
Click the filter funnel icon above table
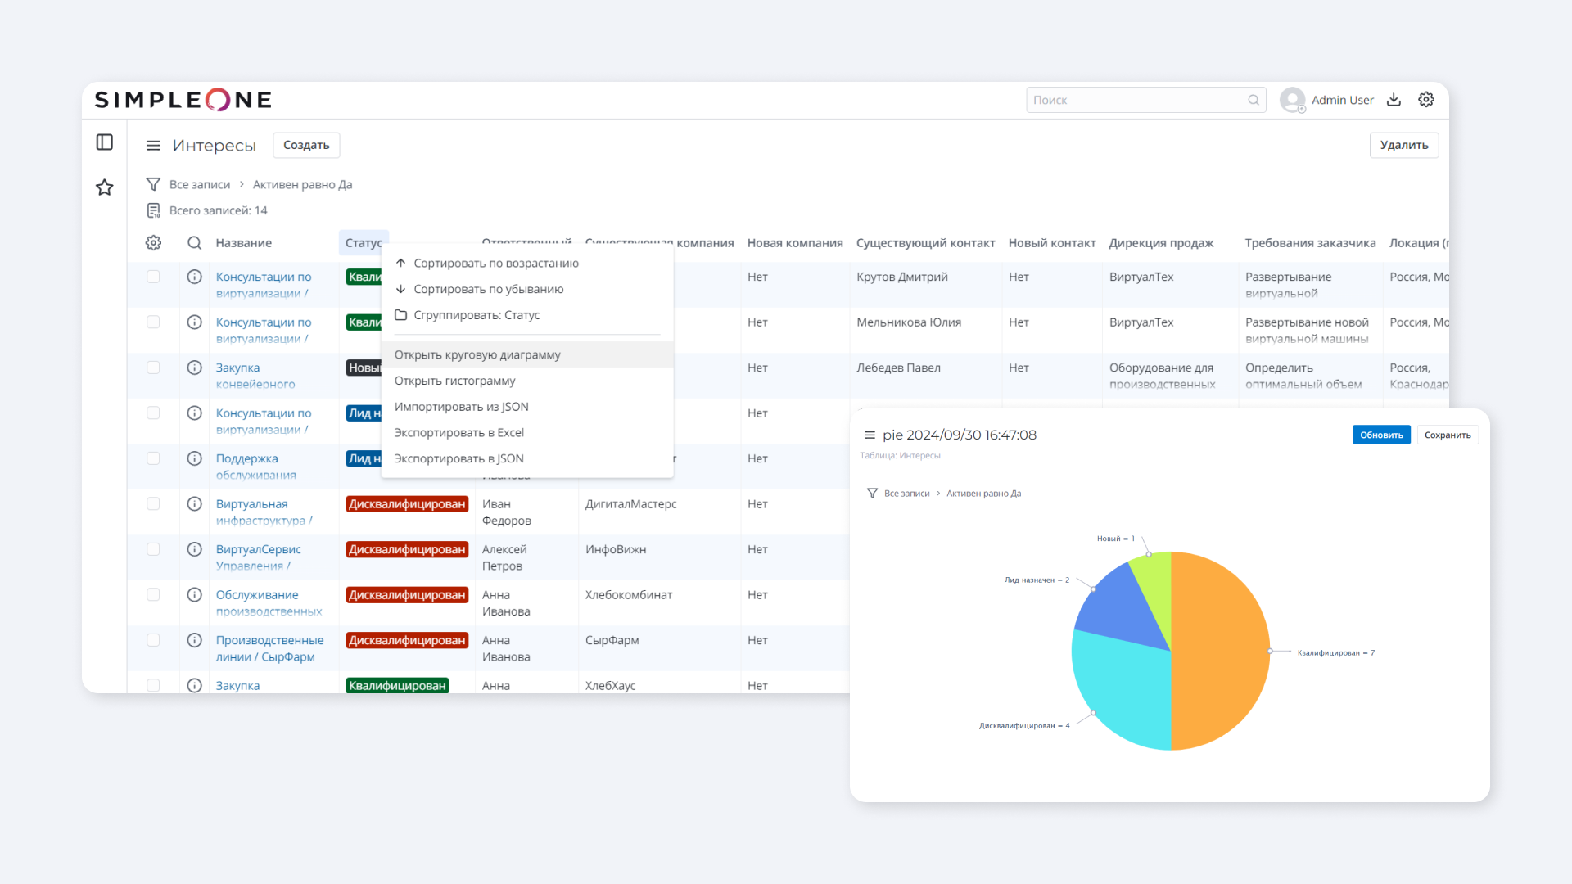click(153, 184)
